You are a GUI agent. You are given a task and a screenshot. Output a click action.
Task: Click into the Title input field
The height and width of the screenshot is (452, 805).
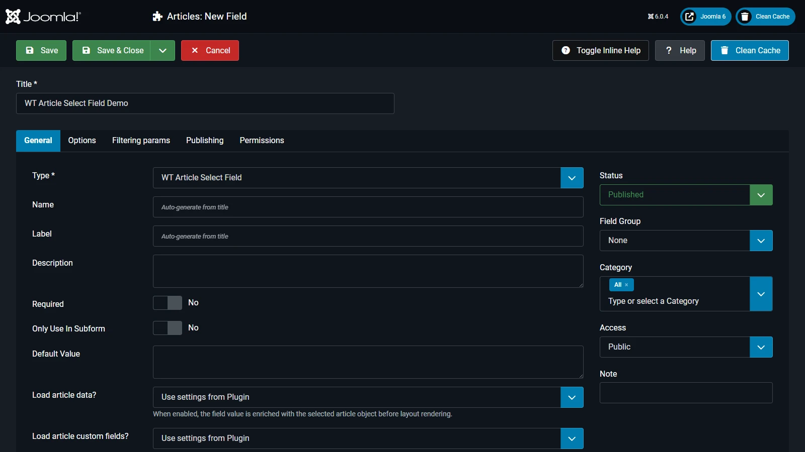tap(205, 103)
